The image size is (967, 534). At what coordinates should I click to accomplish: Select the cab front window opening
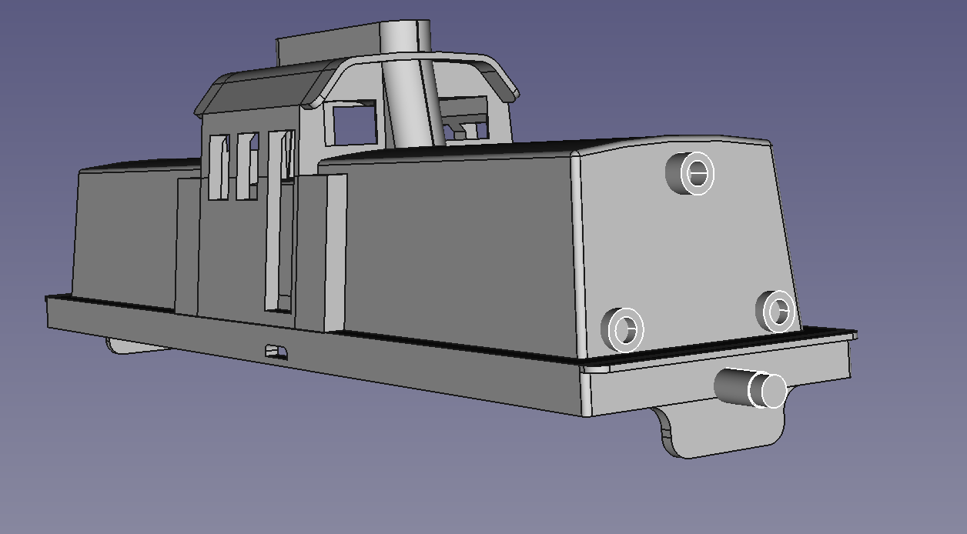point(354,124)
